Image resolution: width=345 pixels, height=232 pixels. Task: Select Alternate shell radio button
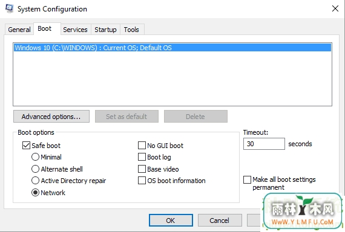point(35,169)
